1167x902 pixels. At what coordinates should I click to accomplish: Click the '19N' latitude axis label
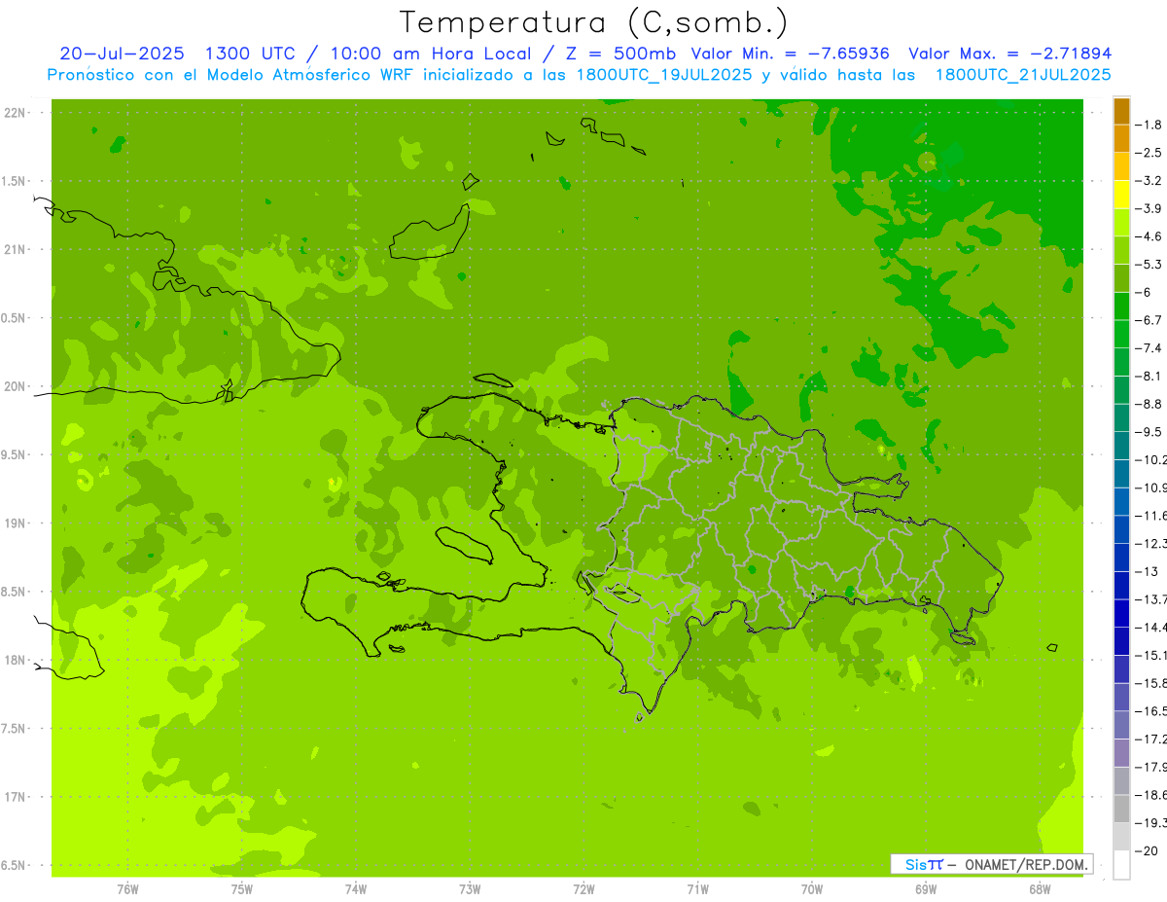click(15, 523)
